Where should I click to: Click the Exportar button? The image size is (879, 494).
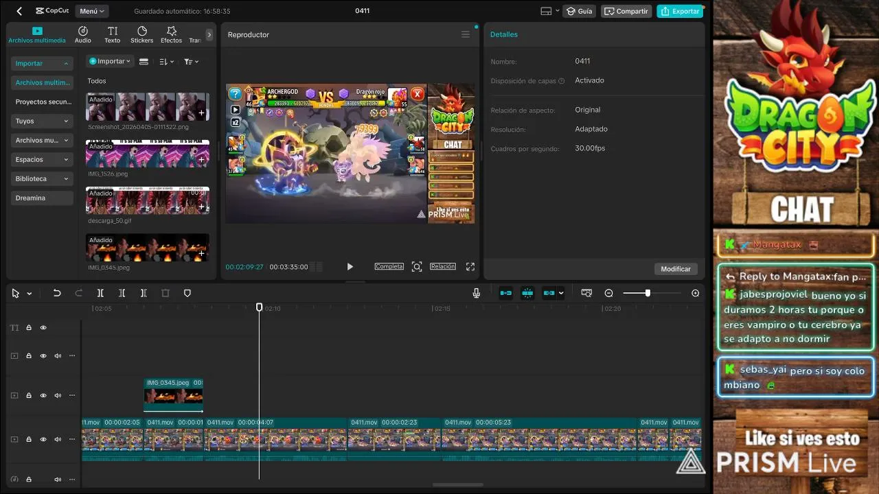pyautogui.click(x=680, y=11)
